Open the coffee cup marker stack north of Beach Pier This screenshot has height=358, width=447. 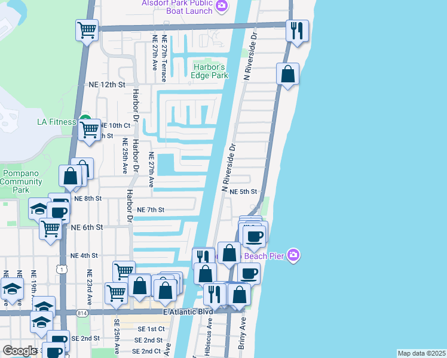point(255,234)
